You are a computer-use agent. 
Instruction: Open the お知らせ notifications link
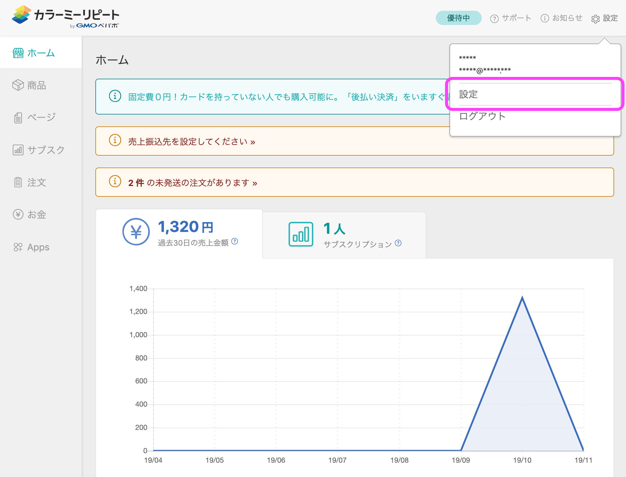pyautogui.click(x=561, y=18)
